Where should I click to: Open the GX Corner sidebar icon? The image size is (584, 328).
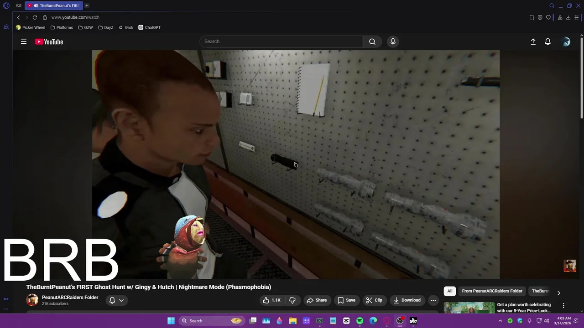(6, 27)
